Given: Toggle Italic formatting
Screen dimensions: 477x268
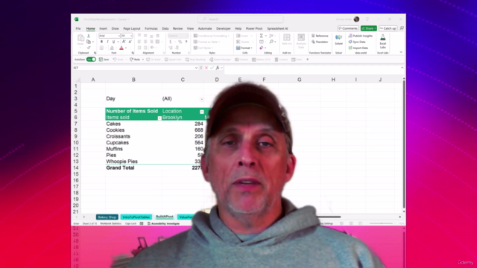Looking at the screenshot, I should click(107, 42).
